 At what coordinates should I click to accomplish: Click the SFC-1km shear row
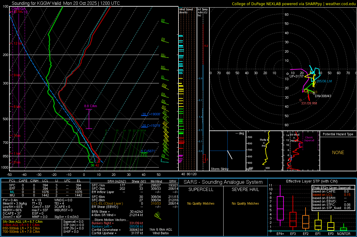point(135,185)
